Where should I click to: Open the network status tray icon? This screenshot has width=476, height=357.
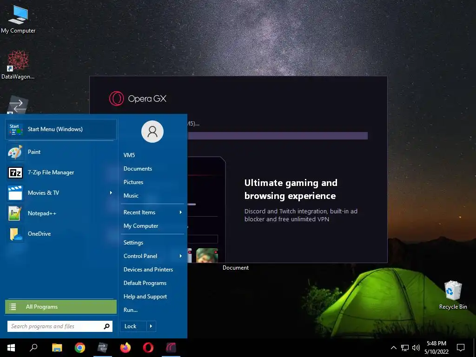(405, 348)
